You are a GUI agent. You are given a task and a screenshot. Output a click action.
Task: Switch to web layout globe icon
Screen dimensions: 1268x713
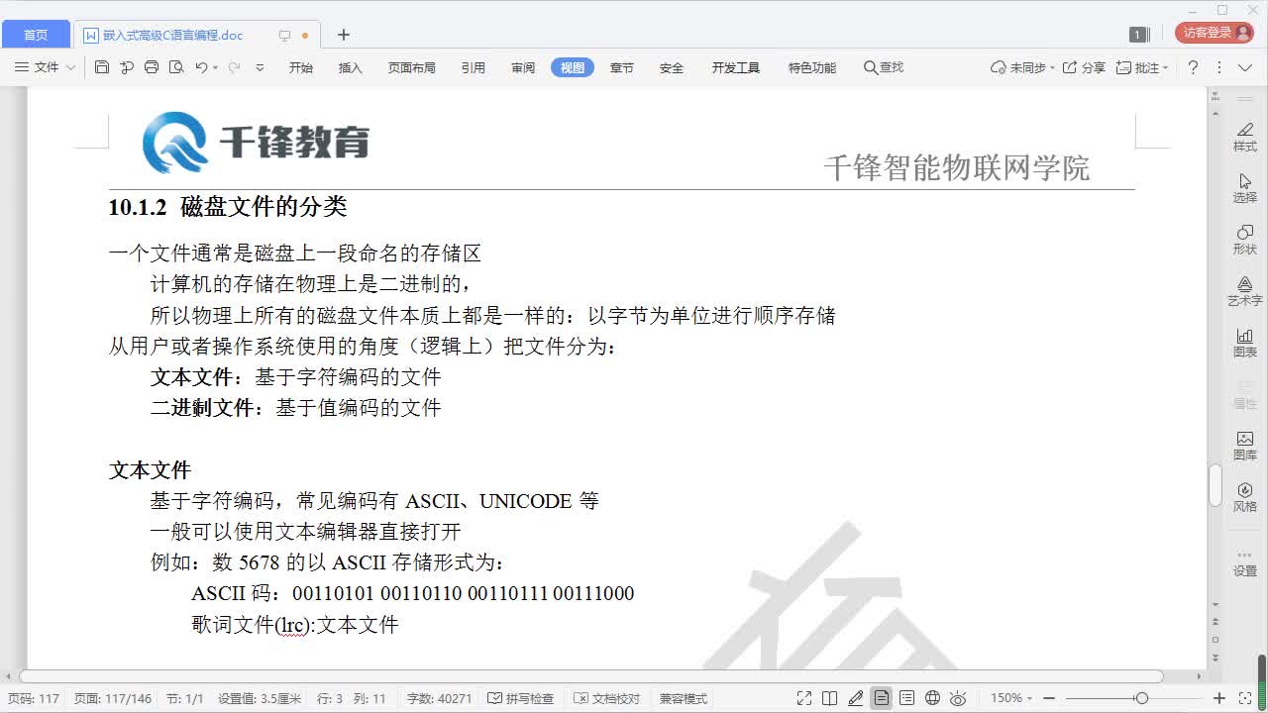pyautogui.click(x=932, y=698)
